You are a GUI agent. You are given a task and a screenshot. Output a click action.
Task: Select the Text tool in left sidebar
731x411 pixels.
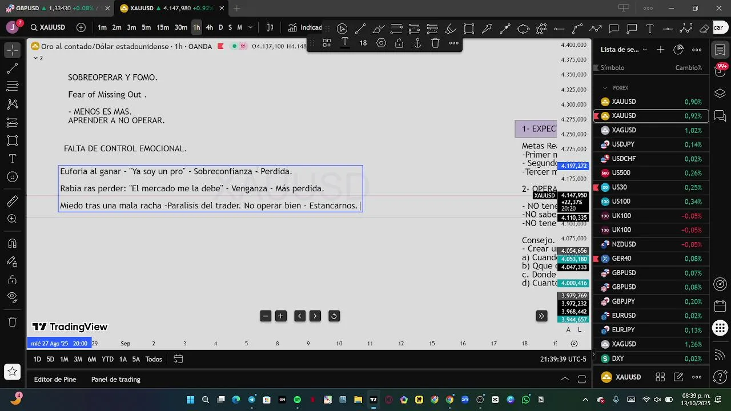point(12,159)
